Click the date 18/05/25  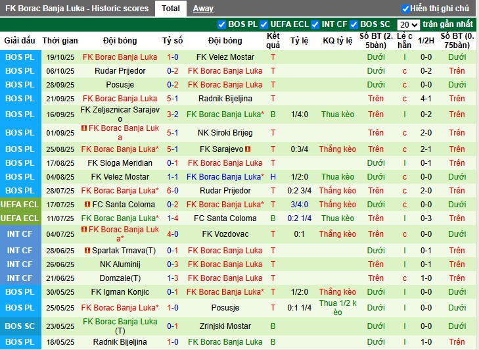60,342
